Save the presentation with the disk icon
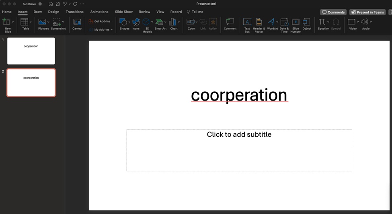Screen dimensions: 392x214 pyautogui.click(x=58, y=4)
